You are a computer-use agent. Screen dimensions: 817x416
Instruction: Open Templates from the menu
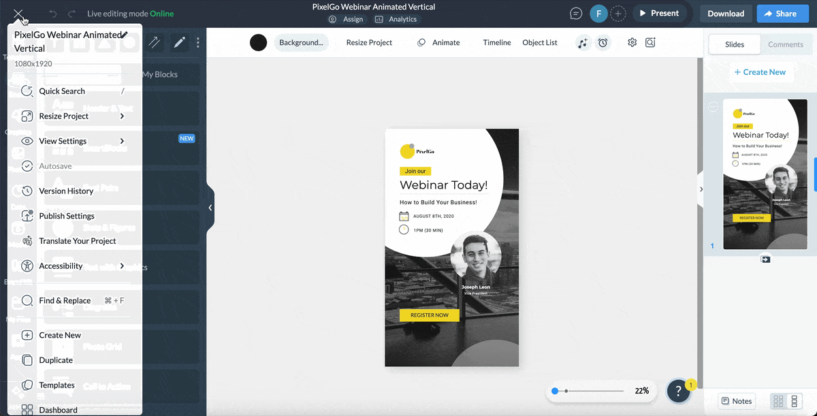tap(57, 385)
